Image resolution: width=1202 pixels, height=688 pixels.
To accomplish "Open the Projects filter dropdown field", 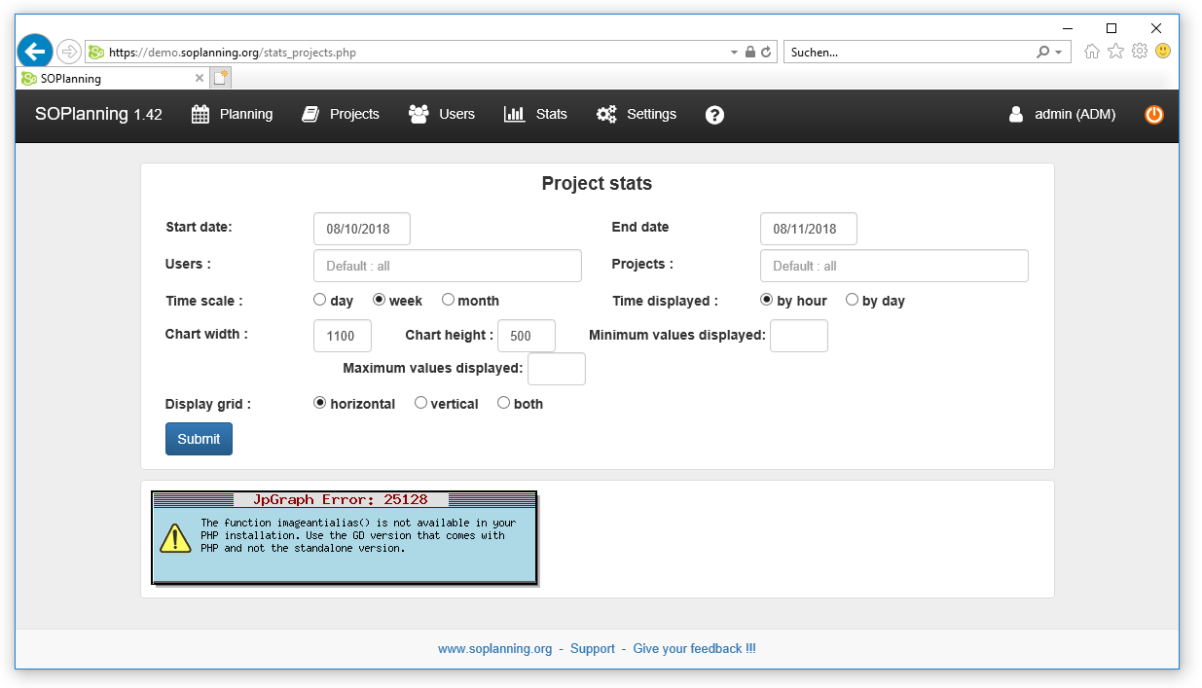I will [893, 266].
